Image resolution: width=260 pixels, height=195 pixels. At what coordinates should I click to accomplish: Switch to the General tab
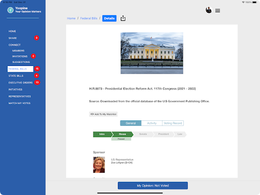pyautogui.click(x=131, y=123)
